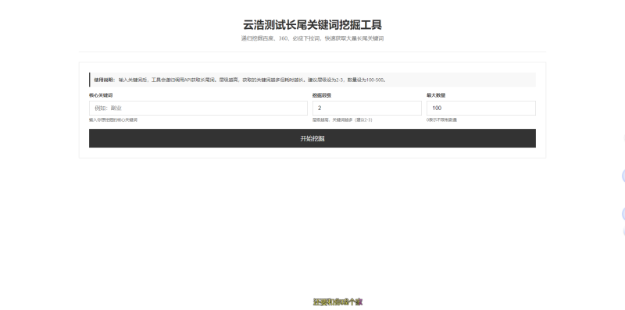Select the 核心关键词 field label
Viewport: 625px width, 310px height.
point(101,95)
